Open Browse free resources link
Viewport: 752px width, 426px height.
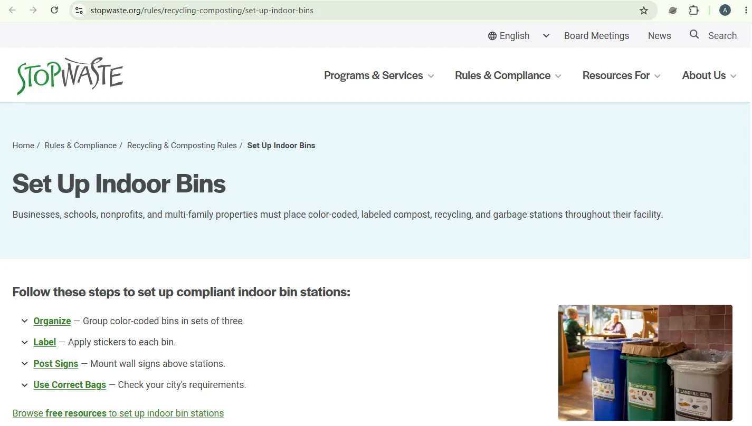tap(118, 413)
